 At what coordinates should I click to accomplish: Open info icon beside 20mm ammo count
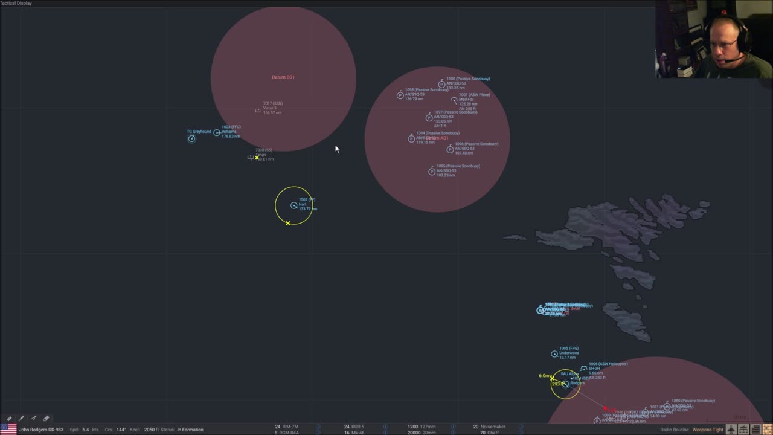(453, 433)
